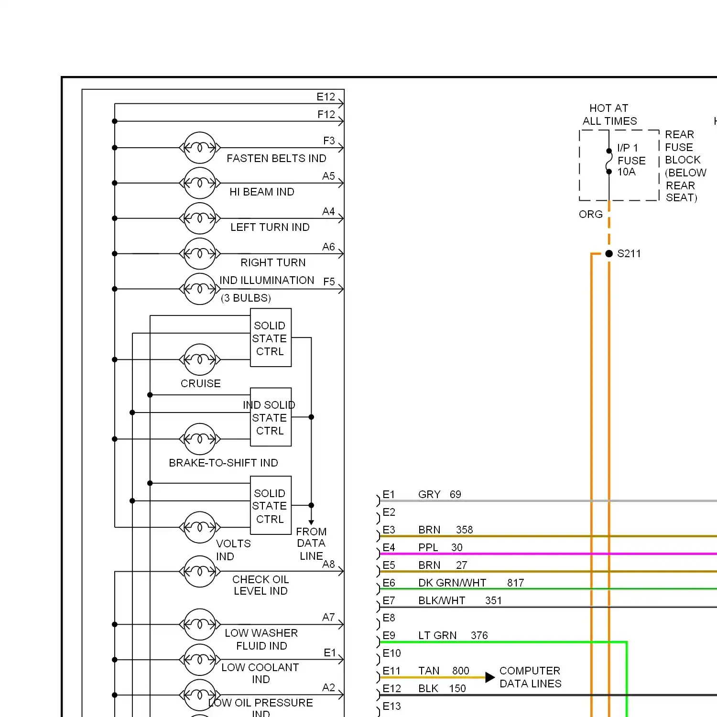Click the Left Turn indicator bulb symbol
This screenshot has width=717, height=717.
click(x=200, y=218)
